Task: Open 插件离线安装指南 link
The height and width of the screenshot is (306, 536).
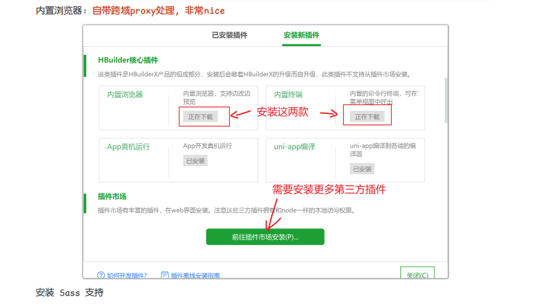Action: pyautogui.click(x=195, y=275)
